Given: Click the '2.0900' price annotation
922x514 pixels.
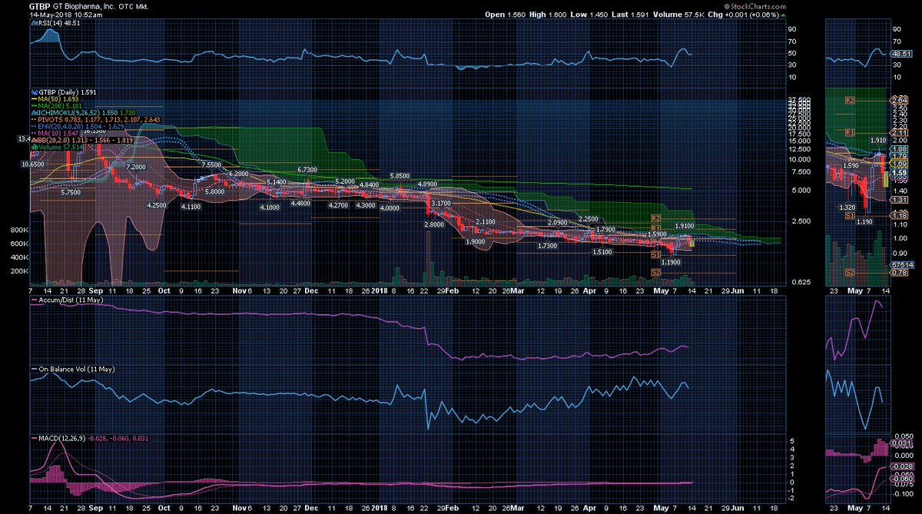Looking at the screenshot, I should (x=557, y=222).
